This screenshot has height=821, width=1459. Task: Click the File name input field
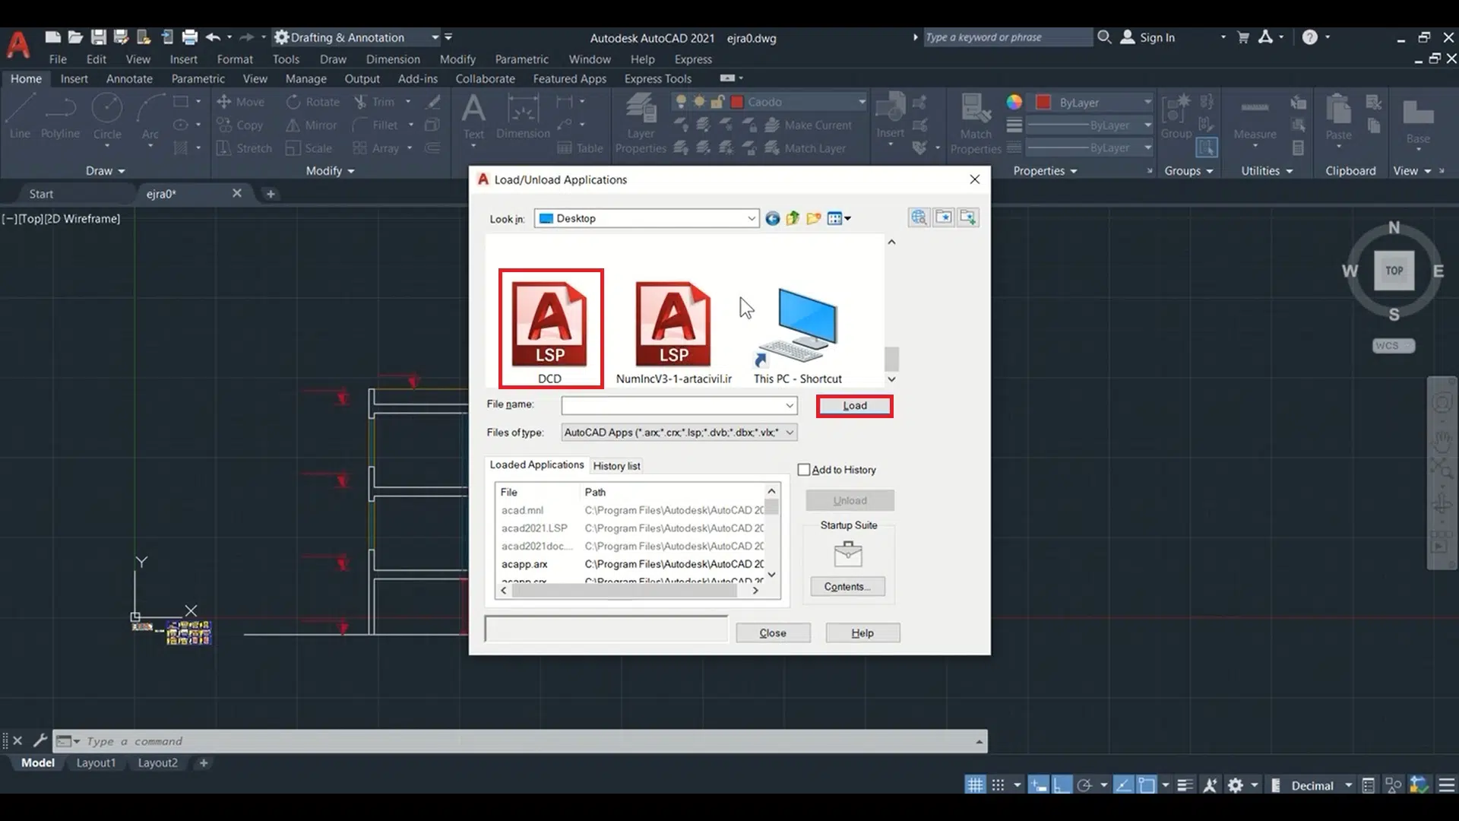click(673, 405)
